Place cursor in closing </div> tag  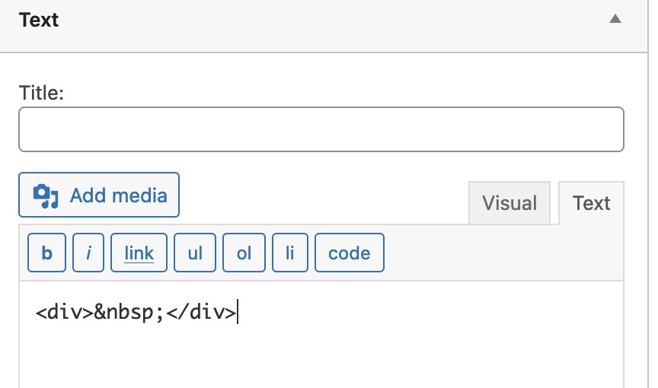coord(201,313)
